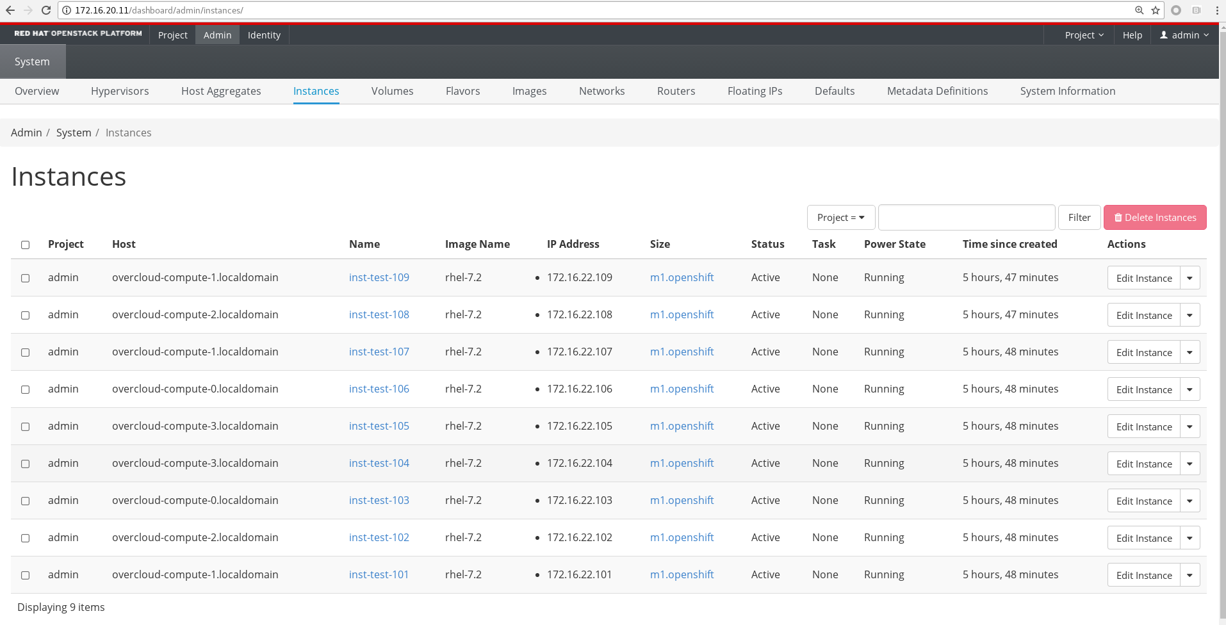Open the inst-test-106 instance link
Image resolution: width=1226 pixels, height=625 pixels.
pyautogui.click(x=379, y=389)
